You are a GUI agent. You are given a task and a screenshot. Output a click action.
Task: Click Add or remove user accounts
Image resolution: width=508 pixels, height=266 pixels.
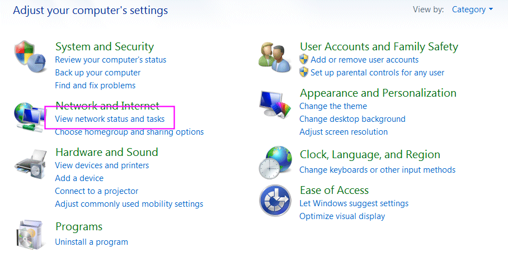pos(364,59)
